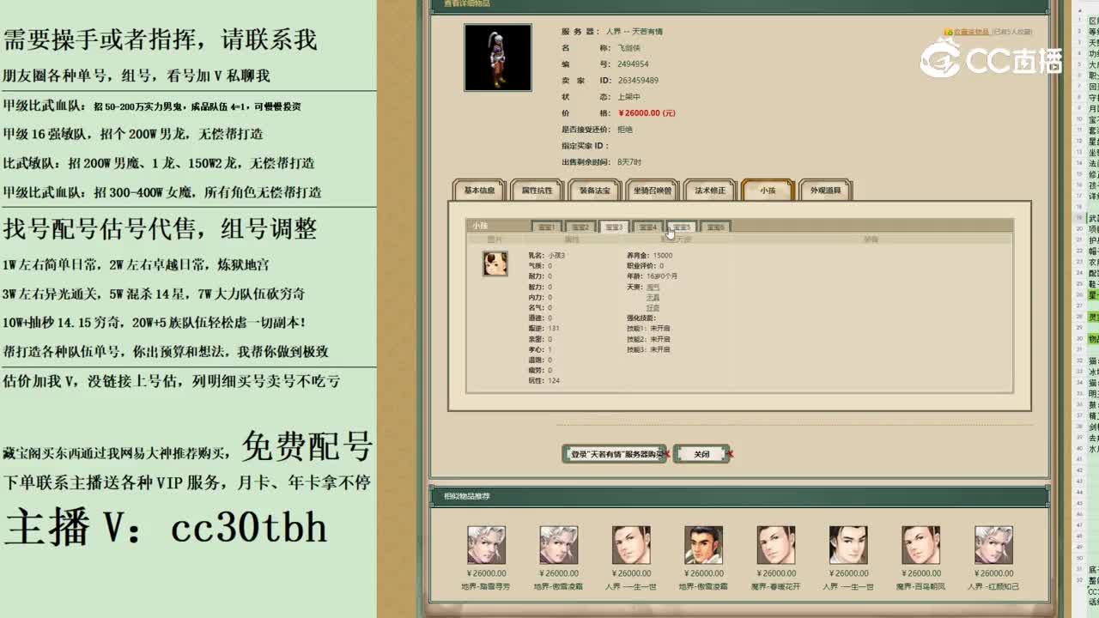
Task: Open the 人界-红颜知己 recommended portrait
Action: (993, 545)
